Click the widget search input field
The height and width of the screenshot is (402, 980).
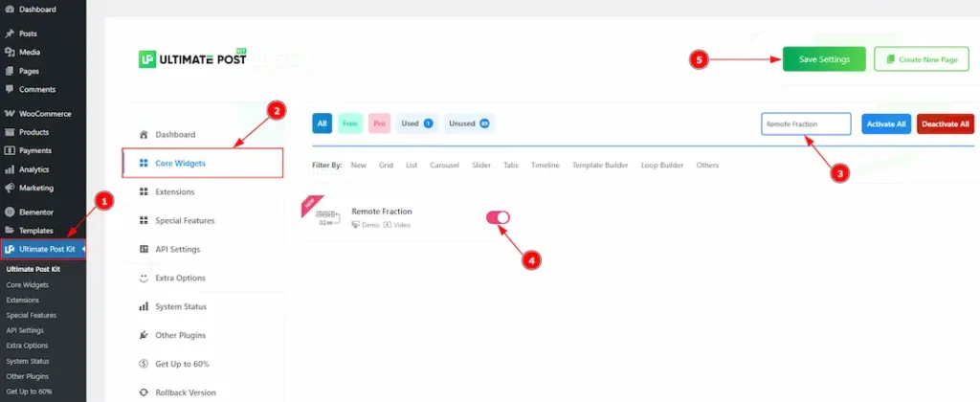(x=805, y=123)
